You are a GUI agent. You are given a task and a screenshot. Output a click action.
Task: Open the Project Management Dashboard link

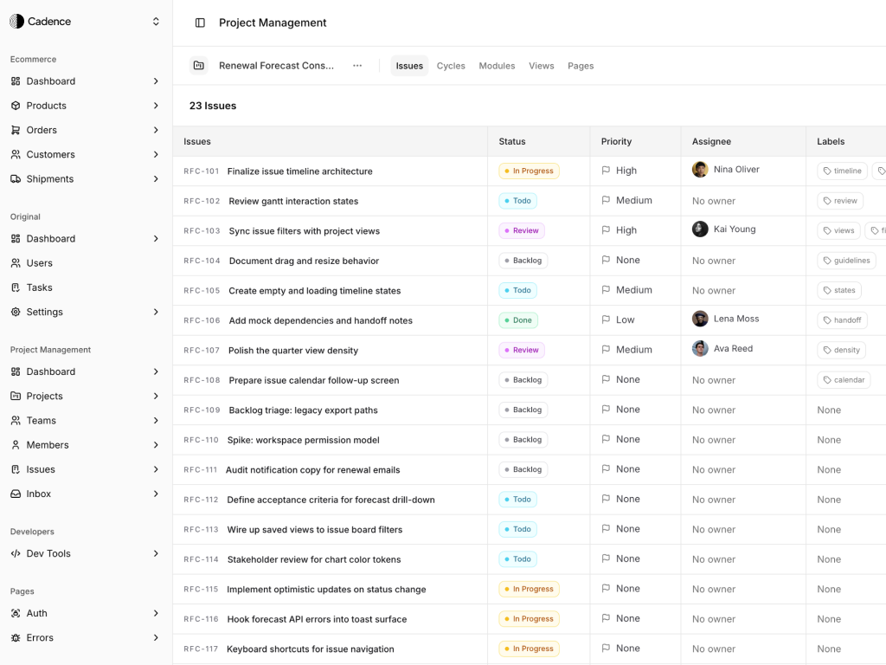click(x=85, y=371)
